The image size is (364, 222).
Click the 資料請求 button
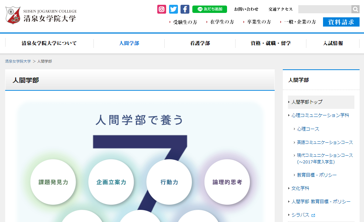tap(340, 22)
